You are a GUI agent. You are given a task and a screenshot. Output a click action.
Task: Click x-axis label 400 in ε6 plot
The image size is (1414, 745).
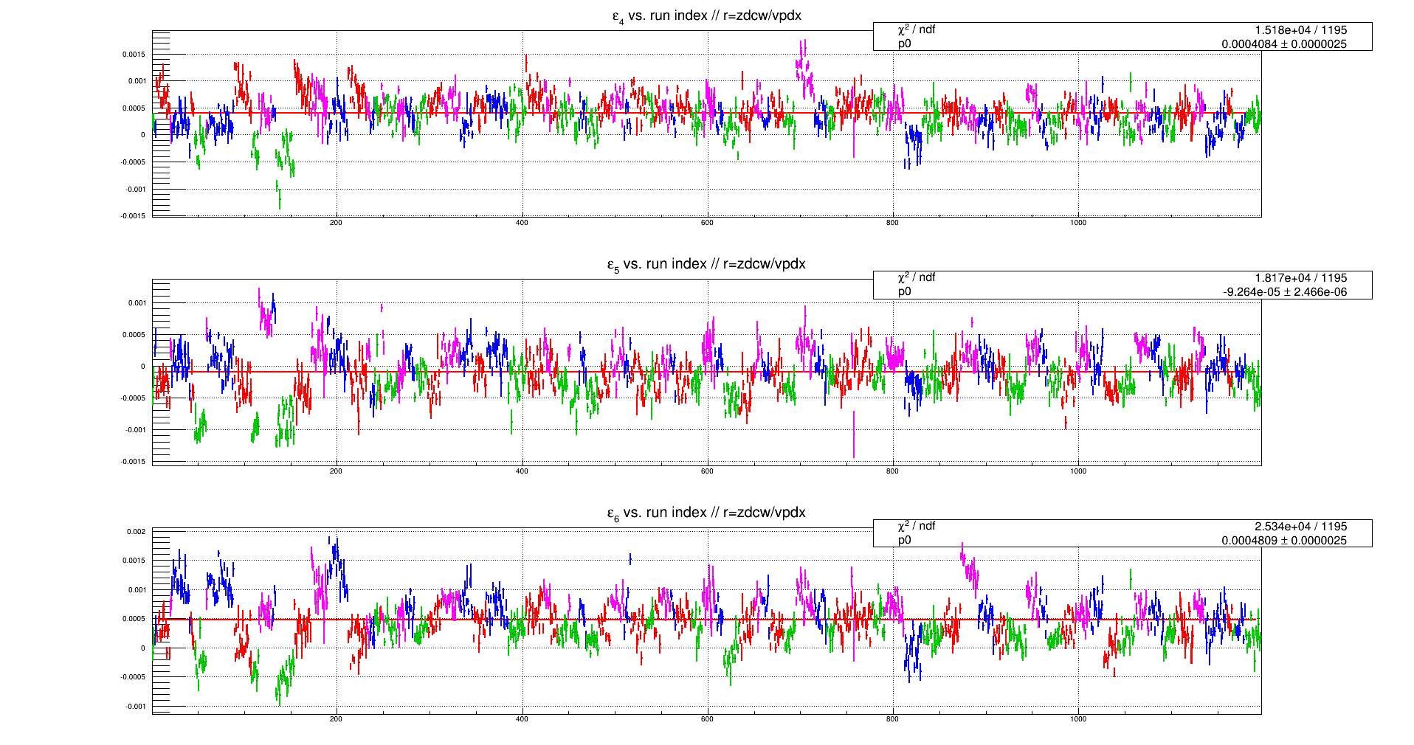click(522, 719)
